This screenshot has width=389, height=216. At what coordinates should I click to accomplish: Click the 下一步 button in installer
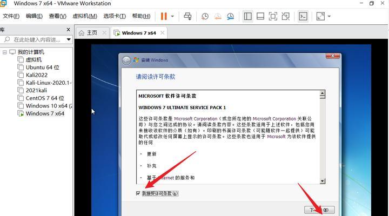click(319, 210)
